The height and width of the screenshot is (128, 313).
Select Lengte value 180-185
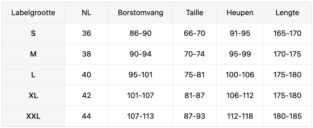287,116
